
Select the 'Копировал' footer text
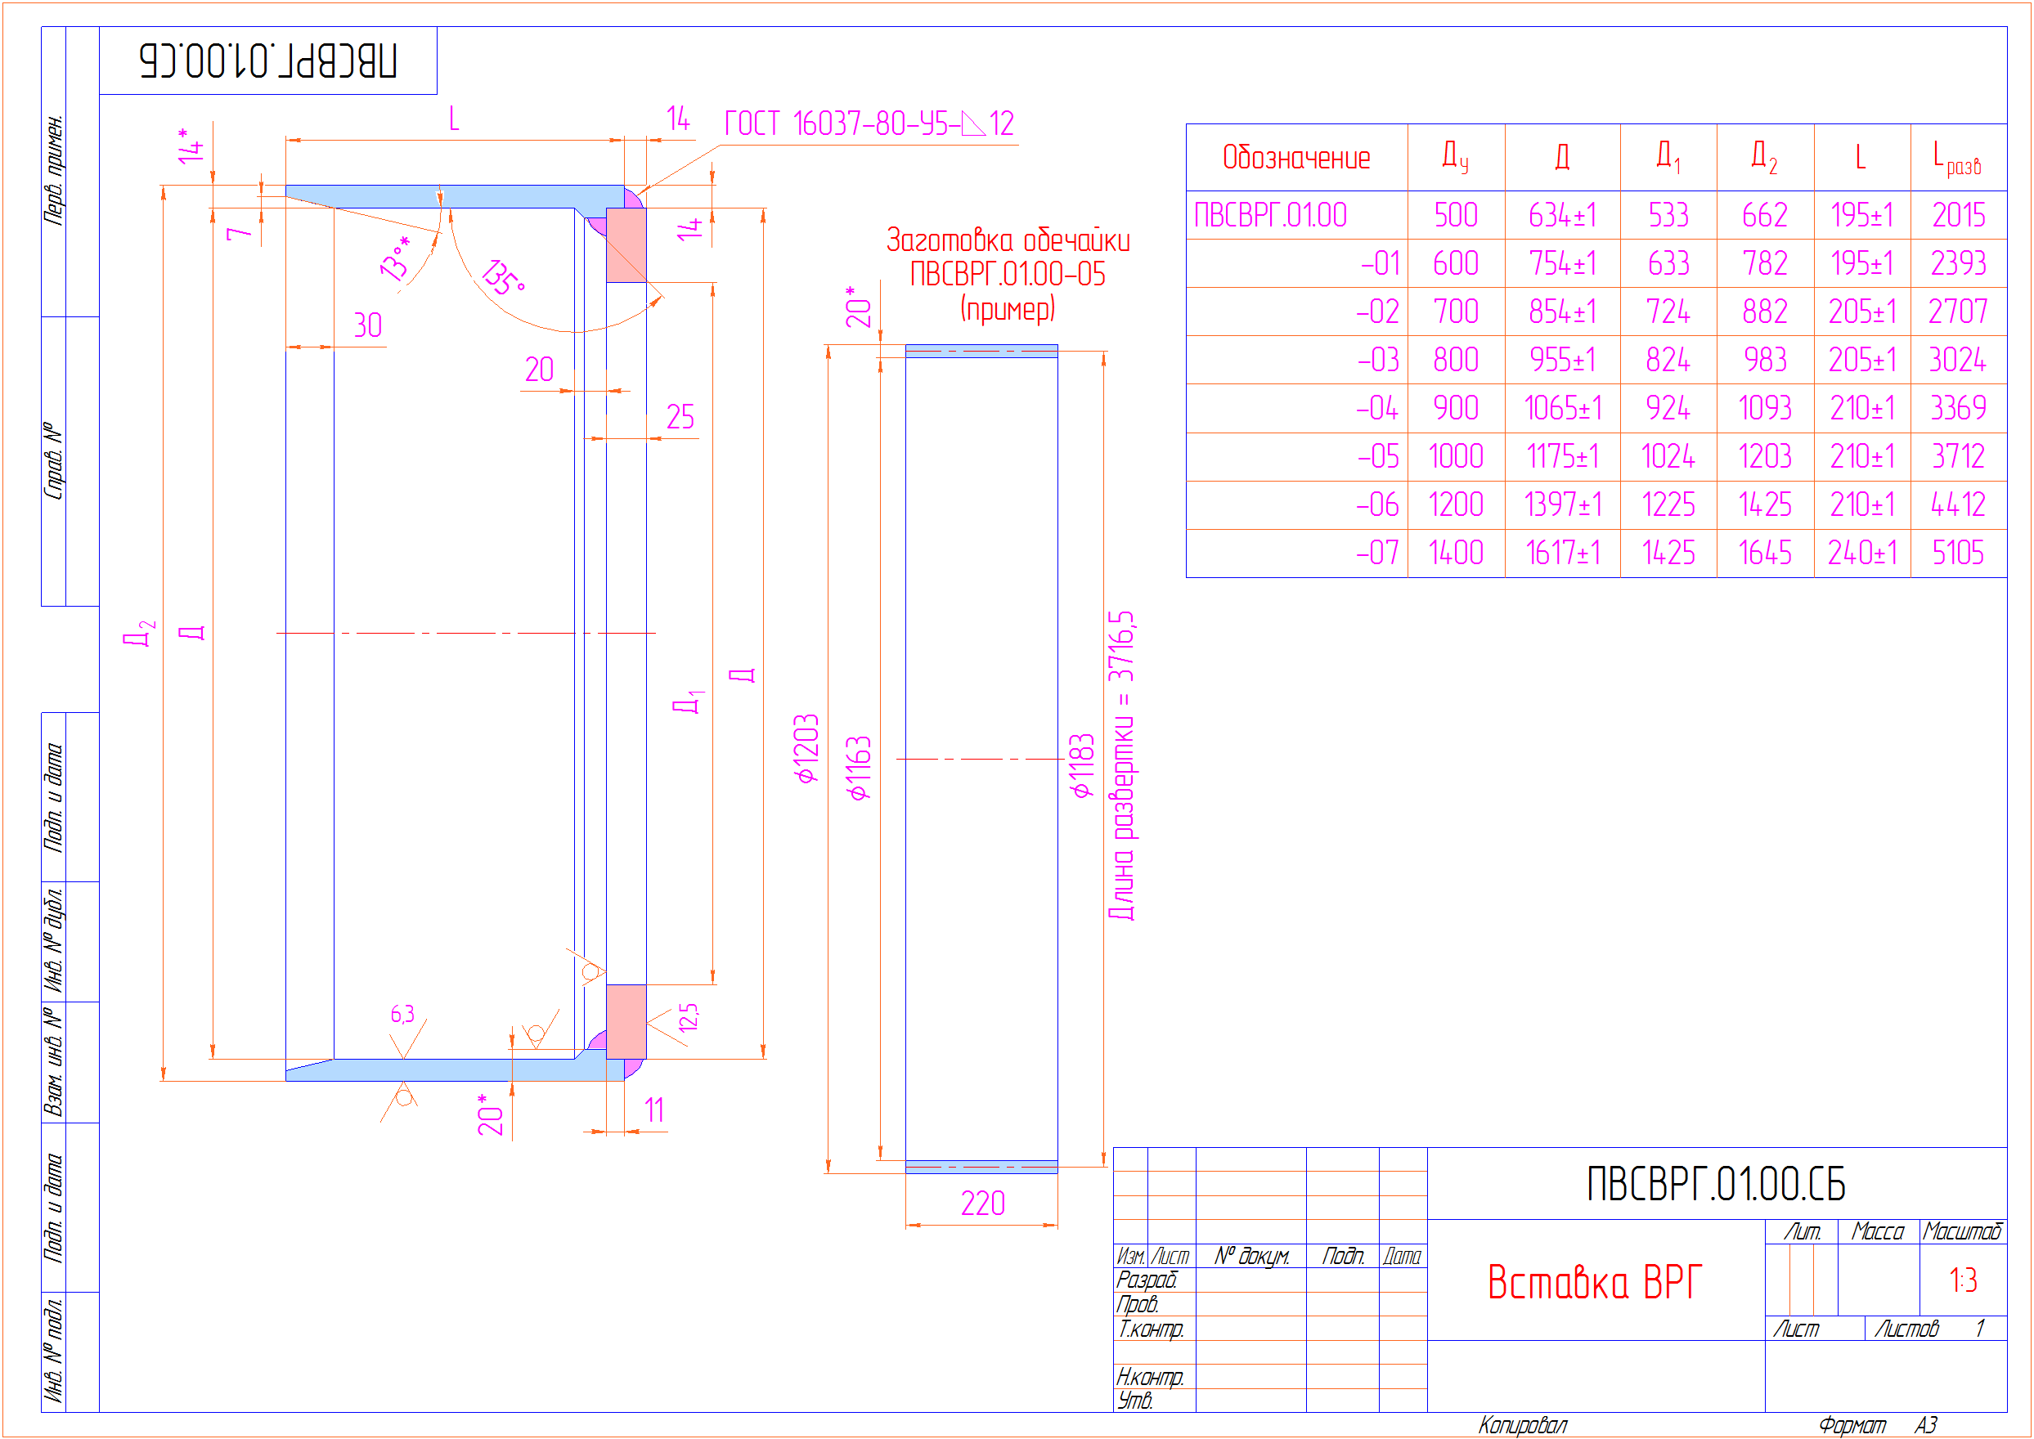click(x=1523, y=1426)
